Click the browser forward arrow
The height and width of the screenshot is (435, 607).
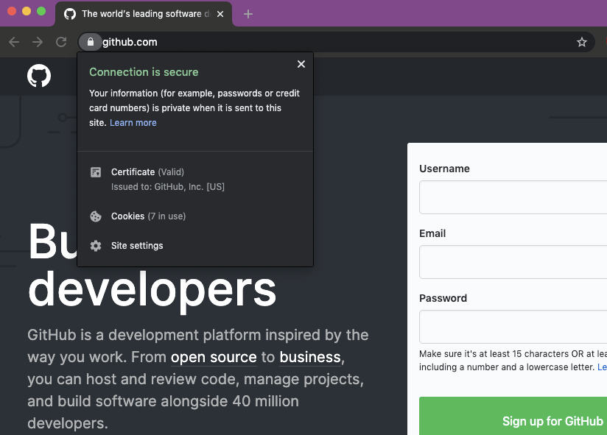coord(38,42)
